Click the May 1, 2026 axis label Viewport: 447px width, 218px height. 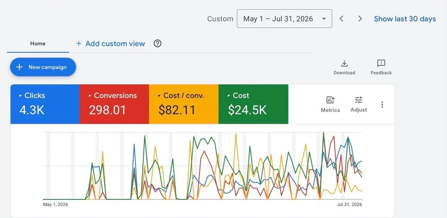56,204
